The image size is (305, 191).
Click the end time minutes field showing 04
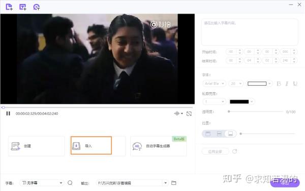(249, 60)
